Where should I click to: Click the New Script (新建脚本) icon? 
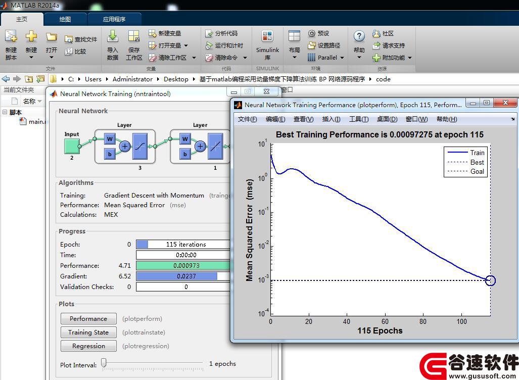tap(11, 36)
